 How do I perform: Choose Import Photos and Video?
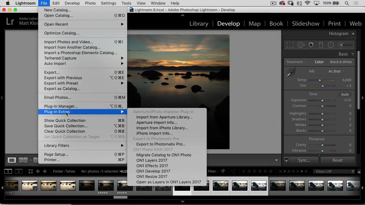83,42
